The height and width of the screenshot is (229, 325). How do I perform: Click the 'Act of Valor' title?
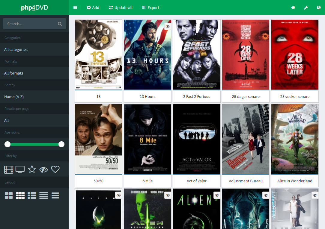tap(197, 181)
